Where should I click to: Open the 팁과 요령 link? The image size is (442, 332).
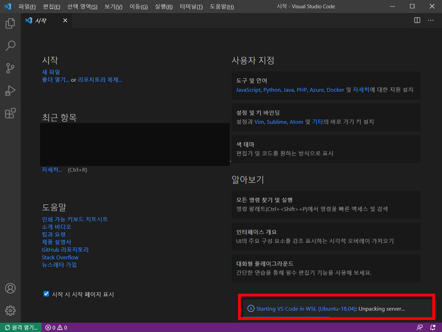click(x=54, y=234)
